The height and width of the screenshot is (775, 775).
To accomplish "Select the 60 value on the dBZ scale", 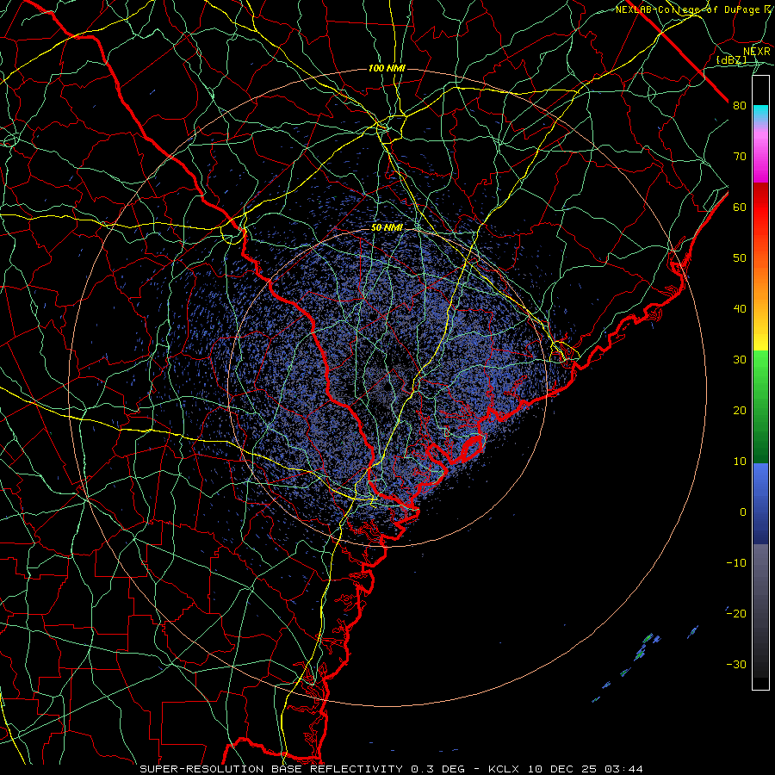I will pyautogui.click(x=740, y=207).
